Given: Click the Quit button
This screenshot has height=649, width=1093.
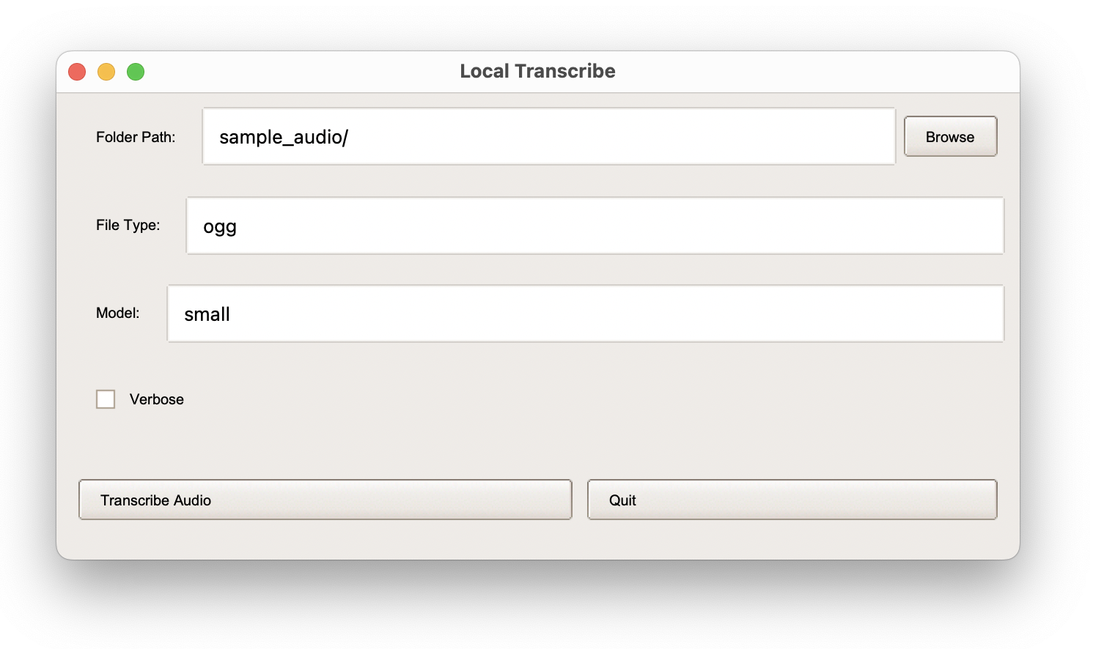Looking at the screenshot, I should (792, 500).
